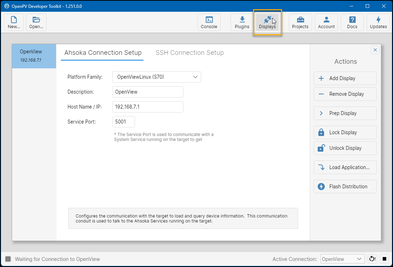Switch to SSH Connection Setup tab
This screenshot has height=267, width=393.
pos(190,53)
